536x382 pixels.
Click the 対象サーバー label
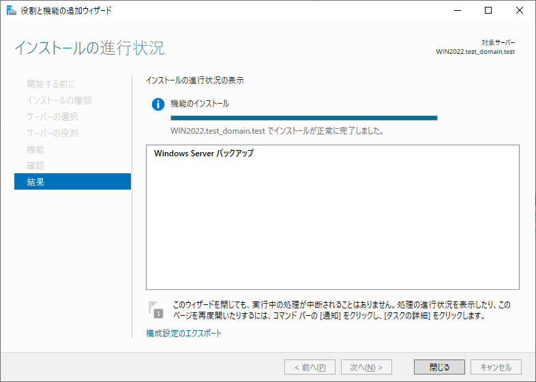498,43
